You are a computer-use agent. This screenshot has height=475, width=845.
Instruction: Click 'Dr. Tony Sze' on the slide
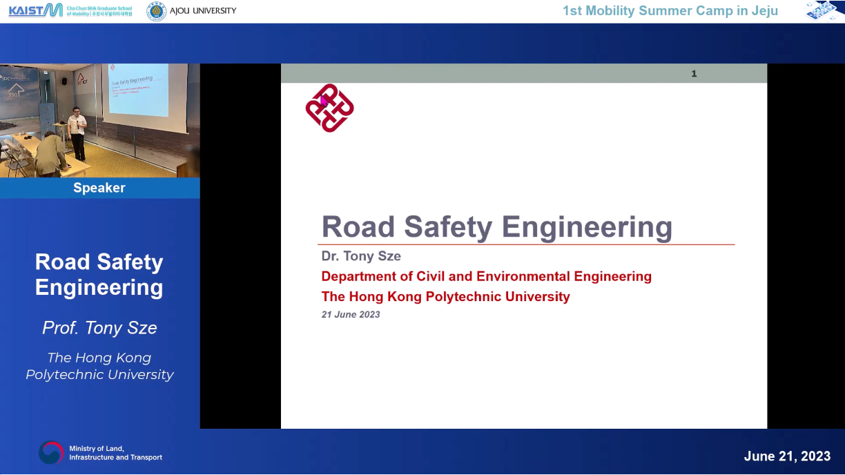(361, 256)
